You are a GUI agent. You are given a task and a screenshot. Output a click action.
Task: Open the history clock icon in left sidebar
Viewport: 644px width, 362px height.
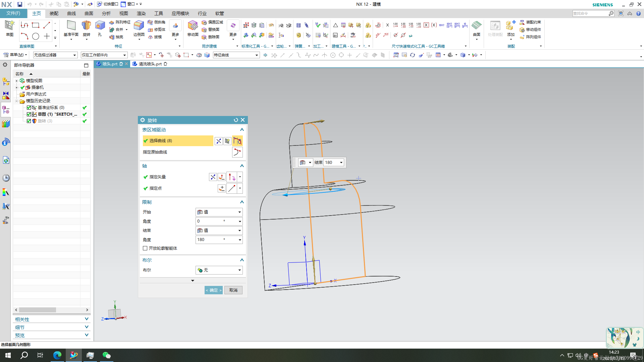point(6,178)
